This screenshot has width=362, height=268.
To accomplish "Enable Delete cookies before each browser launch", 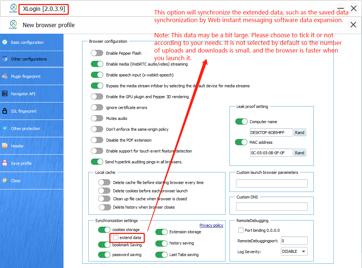I will click(104, 191).
